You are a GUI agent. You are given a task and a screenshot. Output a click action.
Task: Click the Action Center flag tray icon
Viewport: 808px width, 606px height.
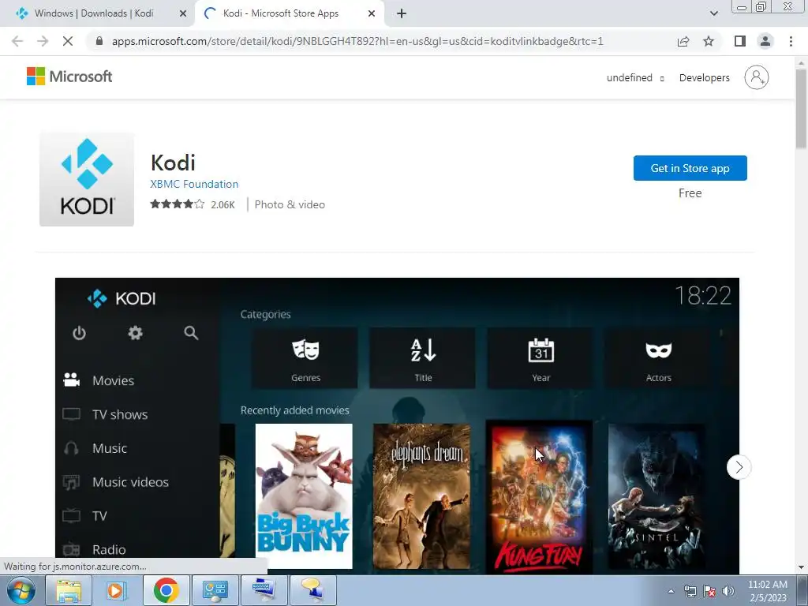pyautogui.click(x=709, y=591)
